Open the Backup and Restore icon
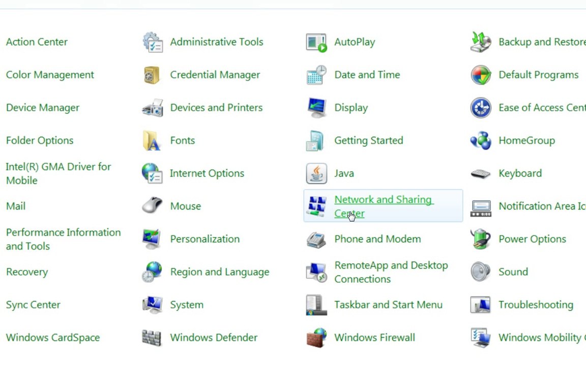The height and width of the screenshot is (366, 586). point(481,42)
